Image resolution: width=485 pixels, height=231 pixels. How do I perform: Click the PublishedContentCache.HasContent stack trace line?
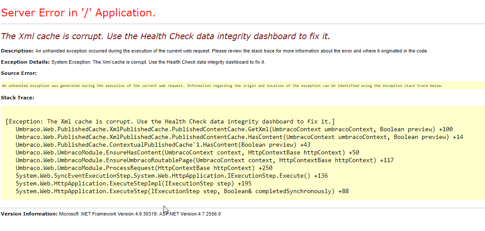click(x=239, y=137)
